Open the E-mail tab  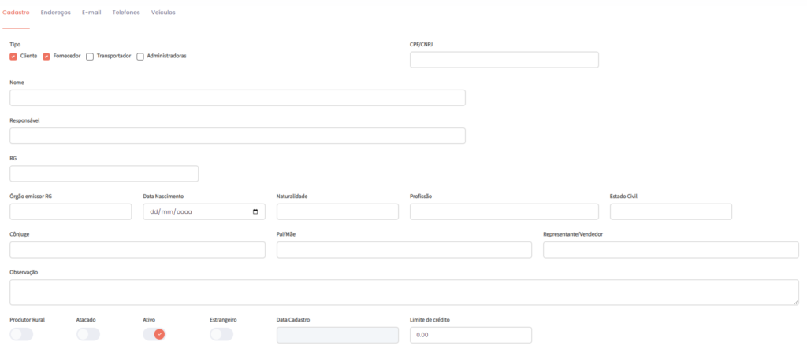(x=91, y=13)
